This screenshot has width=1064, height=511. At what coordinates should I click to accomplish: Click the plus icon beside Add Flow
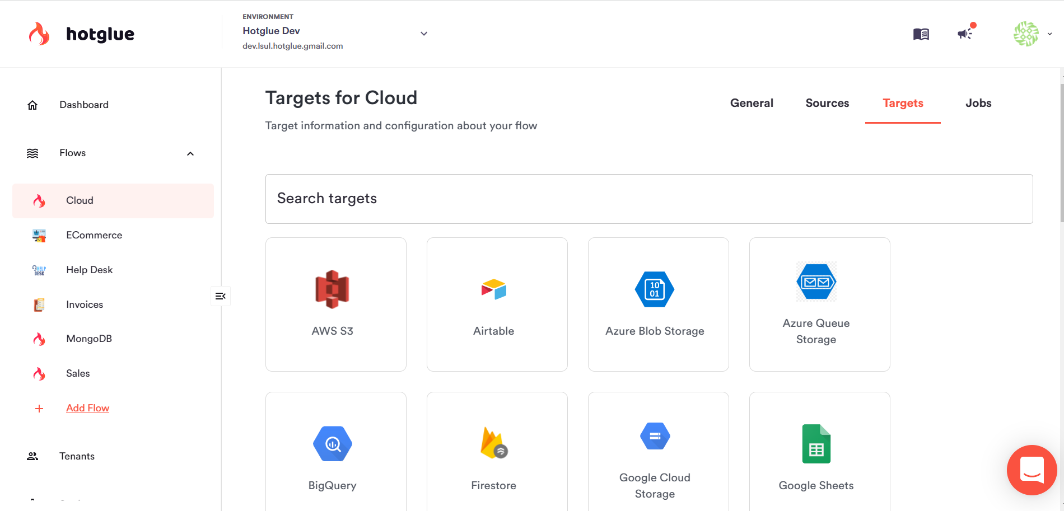(x=39, y=409)
